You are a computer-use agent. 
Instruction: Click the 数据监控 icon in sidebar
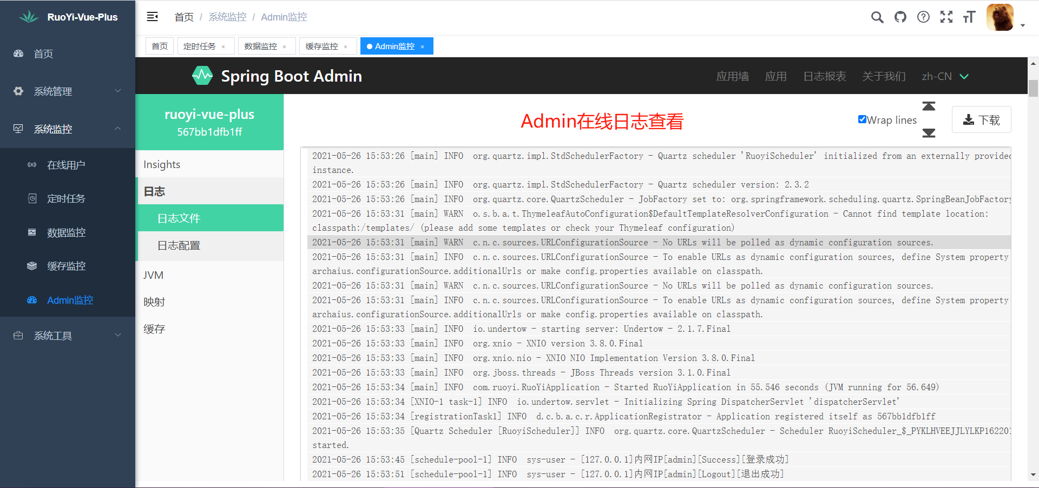click(32, 232)
